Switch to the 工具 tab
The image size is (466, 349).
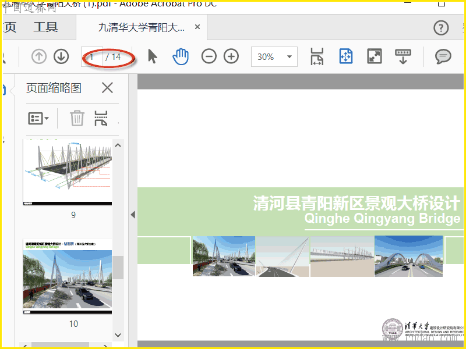click(x=45, y=27)
